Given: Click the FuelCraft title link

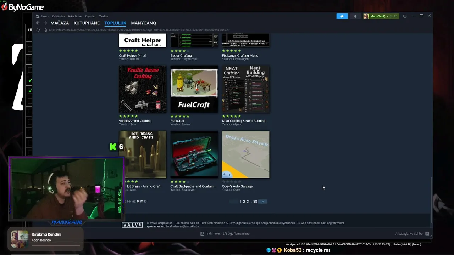Looking at the screenshot, I should [177, 121].
